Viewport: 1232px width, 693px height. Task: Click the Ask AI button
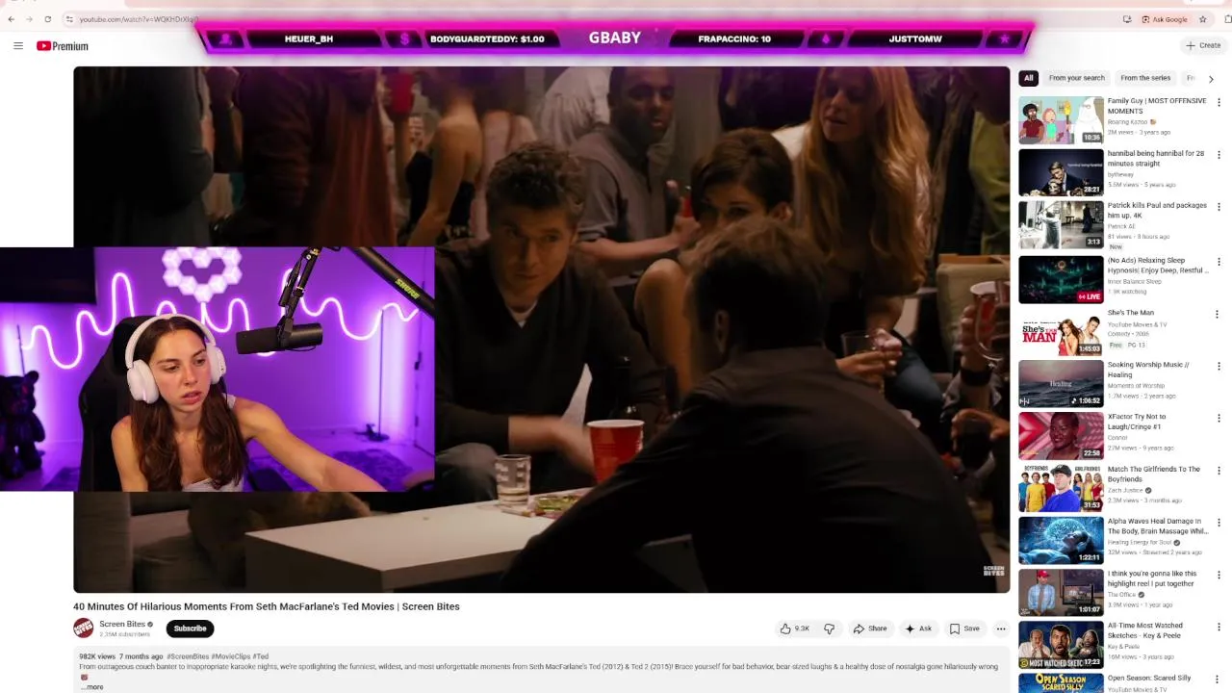click(918, 629)
